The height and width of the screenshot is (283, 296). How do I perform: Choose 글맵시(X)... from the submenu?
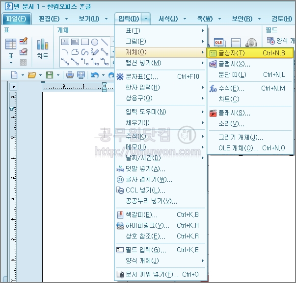coord(250,64)
